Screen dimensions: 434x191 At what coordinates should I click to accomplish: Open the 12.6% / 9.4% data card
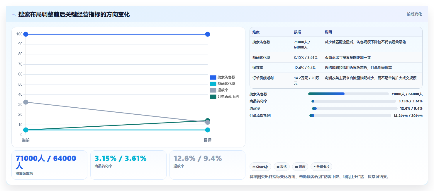(x=207, y=165)
